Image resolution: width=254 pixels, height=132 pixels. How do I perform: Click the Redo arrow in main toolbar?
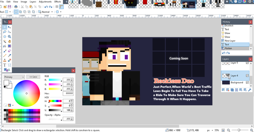click(51, 7)
